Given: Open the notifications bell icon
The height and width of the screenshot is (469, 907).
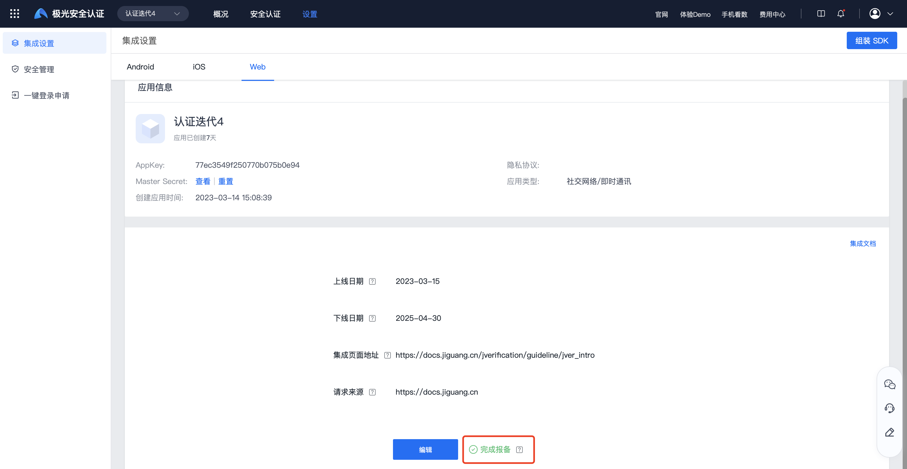Looking at the screenshot, I should coord(841,14).
